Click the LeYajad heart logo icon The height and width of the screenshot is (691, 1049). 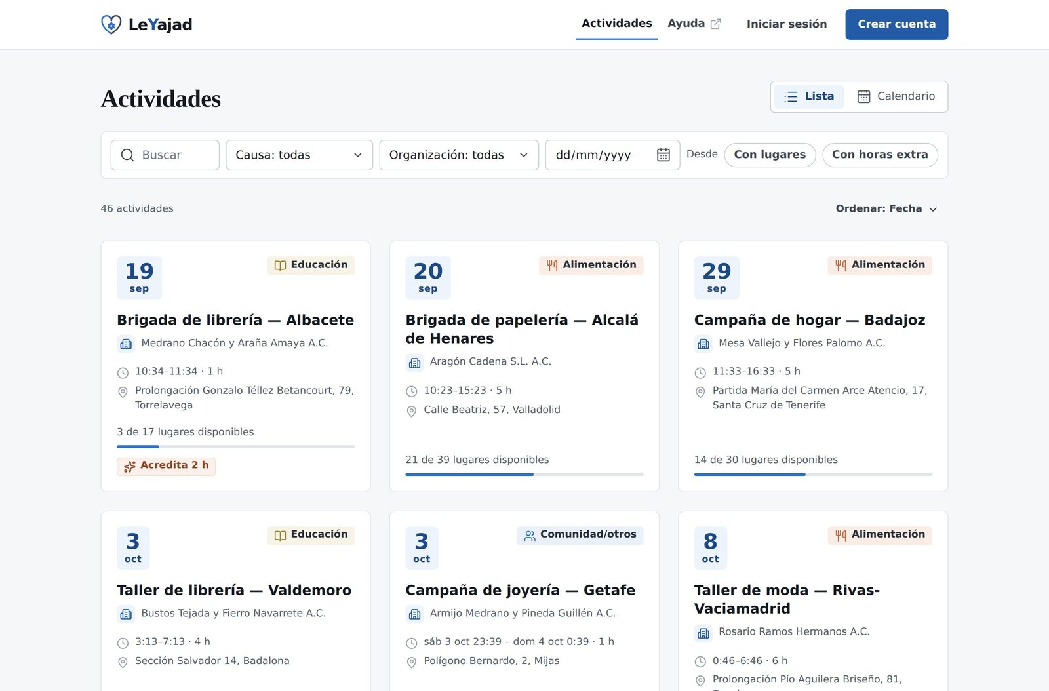tap(111, 24)
